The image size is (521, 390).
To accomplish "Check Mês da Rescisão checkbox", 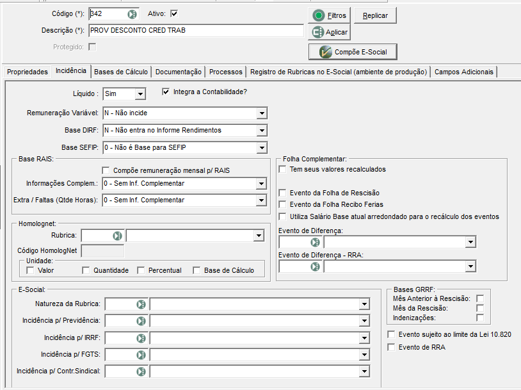I will 480,308.
